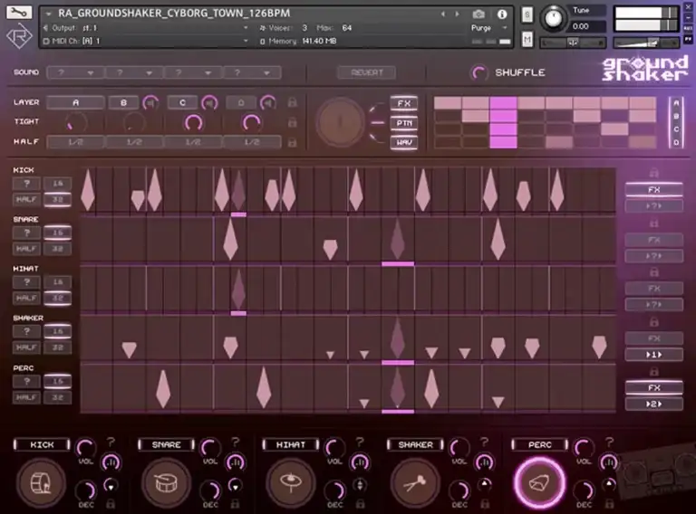Image resolution: width=696 pixels, height=514 pixels.
Task: Click the Kick pan knob icon
Action: [111, 462]
